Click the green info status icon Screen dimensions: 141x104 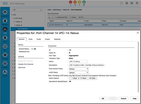click(x=84, y=2)
